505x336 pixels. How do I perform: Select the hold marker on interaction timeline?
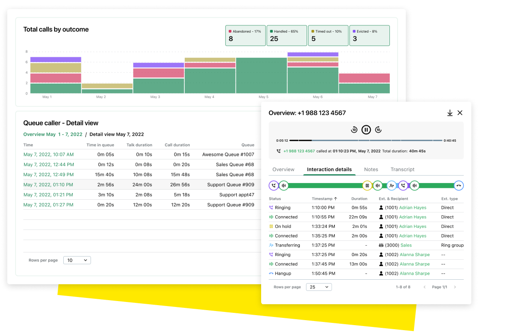pyautogui.click(x=368, y=185)
